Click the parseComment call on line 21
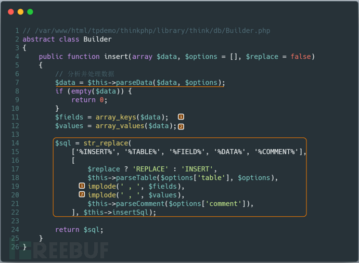 click(171, 204)
